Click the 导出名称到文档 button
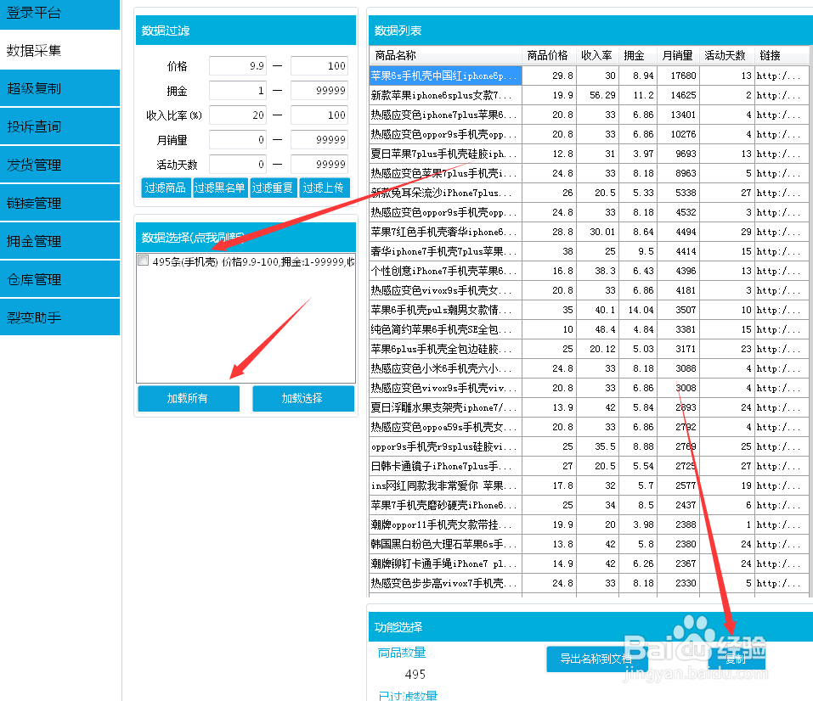This screenshot has height=701, width=813. tap(596, 659)
